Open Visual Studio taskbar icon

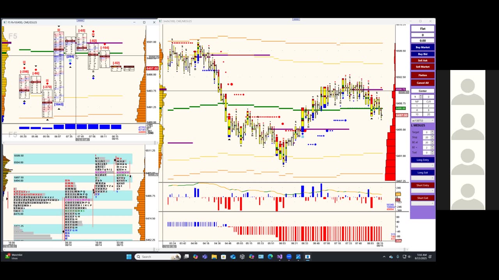coord(280,257)
